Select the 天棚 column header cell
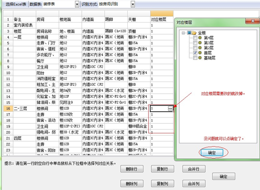Image resolution: width=260 pixels, height=190 pixels. coord(139,20)
